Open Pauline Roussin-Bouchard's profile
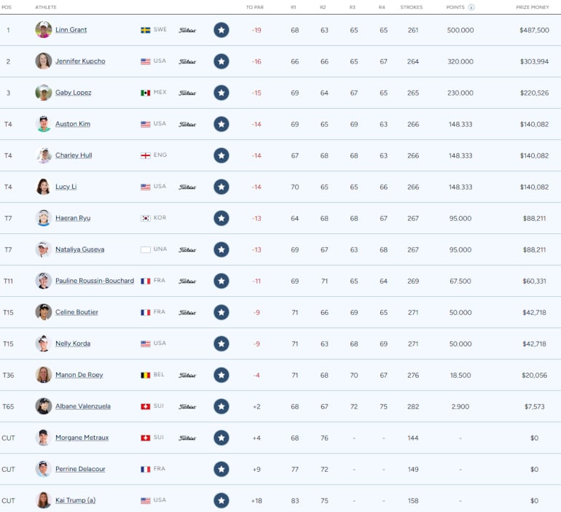The height and width of the screenshot is (512, 561). coord(94,281)
